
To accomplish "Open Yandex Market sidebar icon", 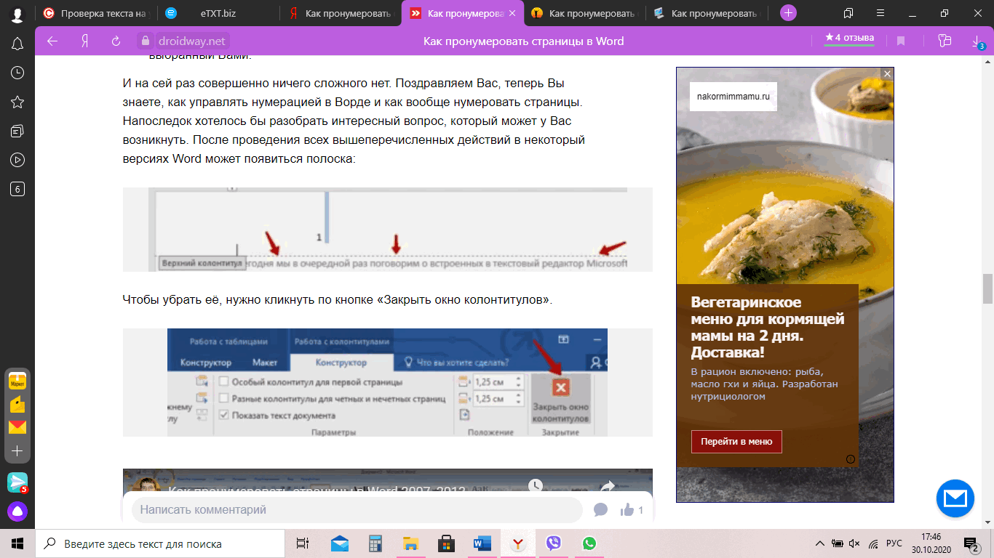I will pos(17,381).
